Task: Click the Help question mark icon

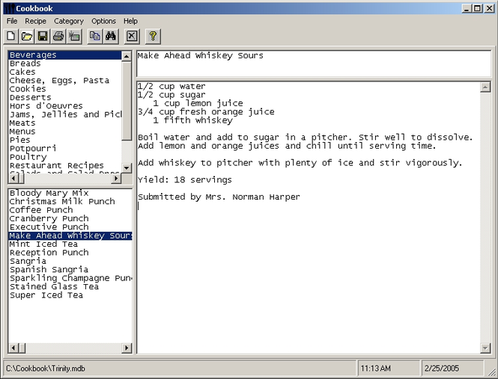Action: [x=153, y=36]
